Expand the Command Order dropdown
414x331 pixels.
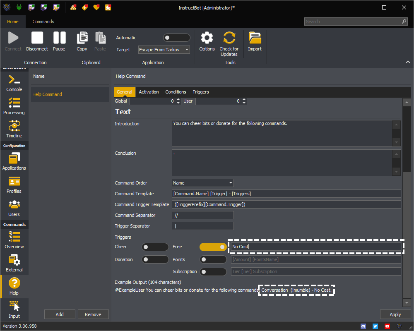pyautogui.click(x=202, y=183)
